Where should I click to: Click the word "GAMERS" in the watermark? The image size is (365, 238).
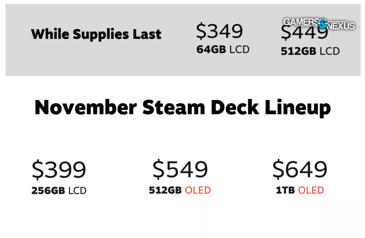pos(301,22)
